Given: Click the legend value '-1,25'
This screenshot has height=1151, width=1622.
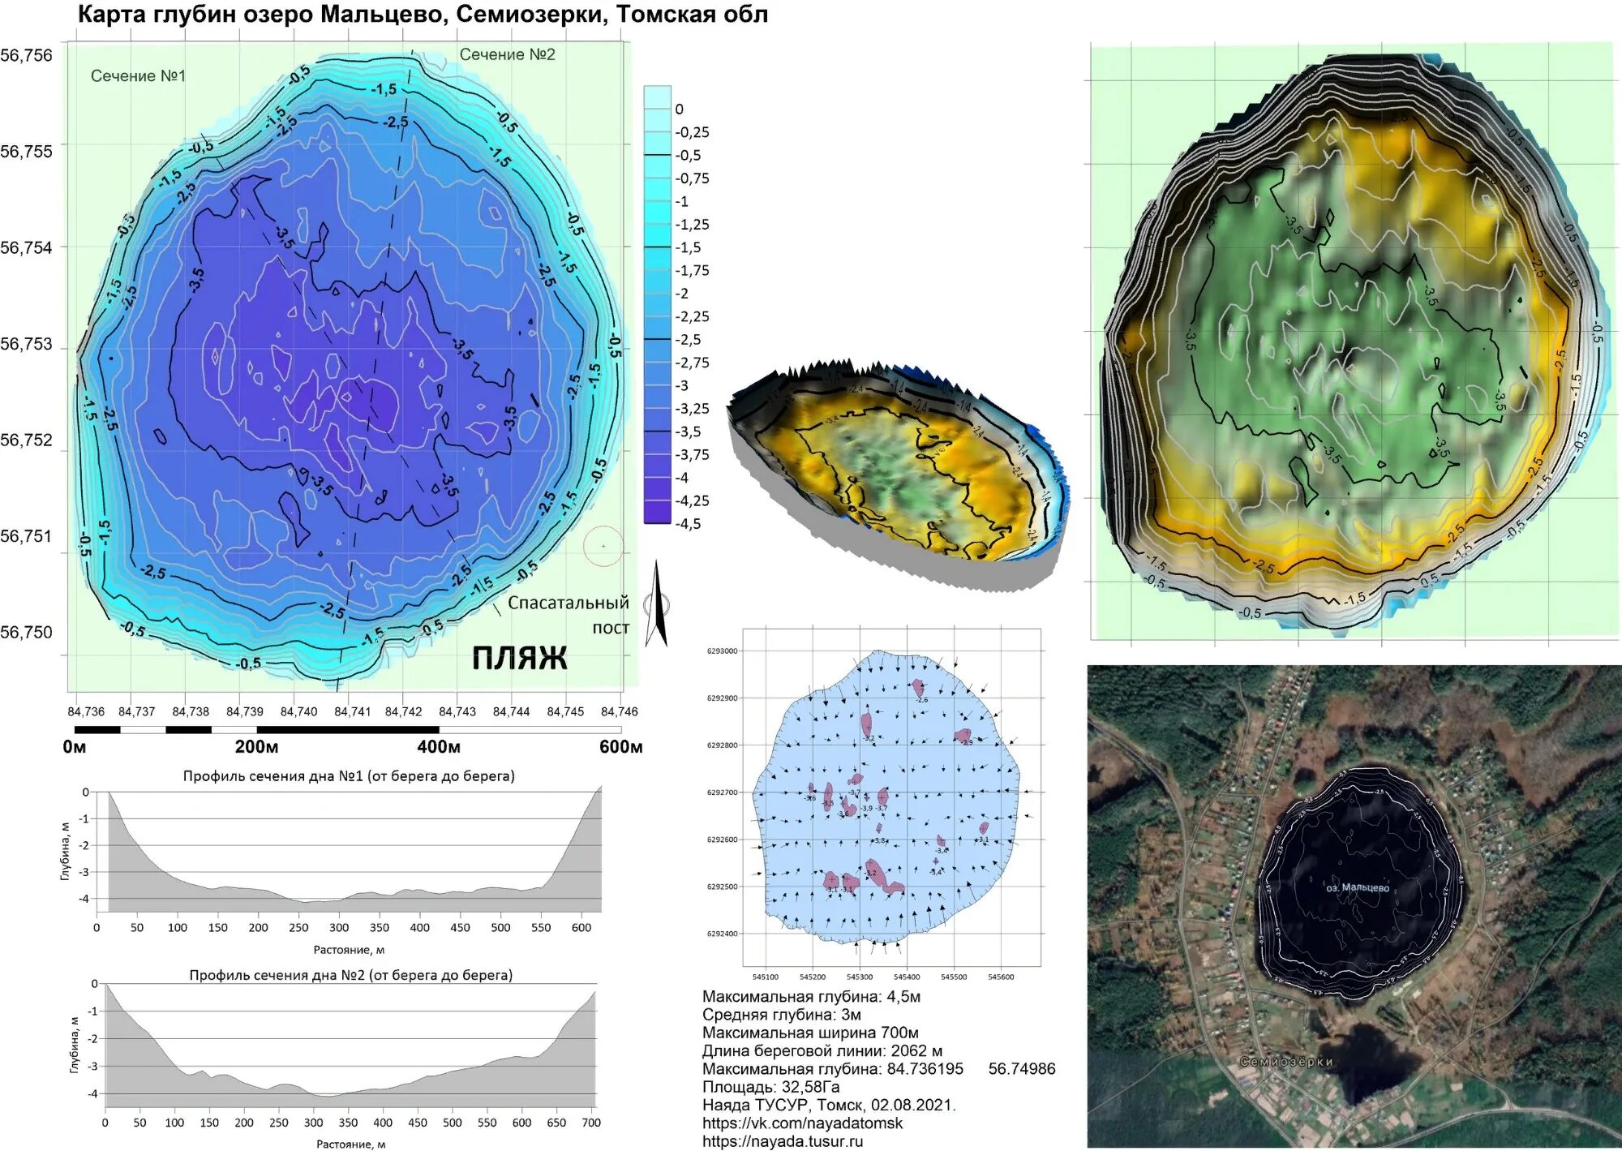Looking at the screenshot, I should 692,224.
